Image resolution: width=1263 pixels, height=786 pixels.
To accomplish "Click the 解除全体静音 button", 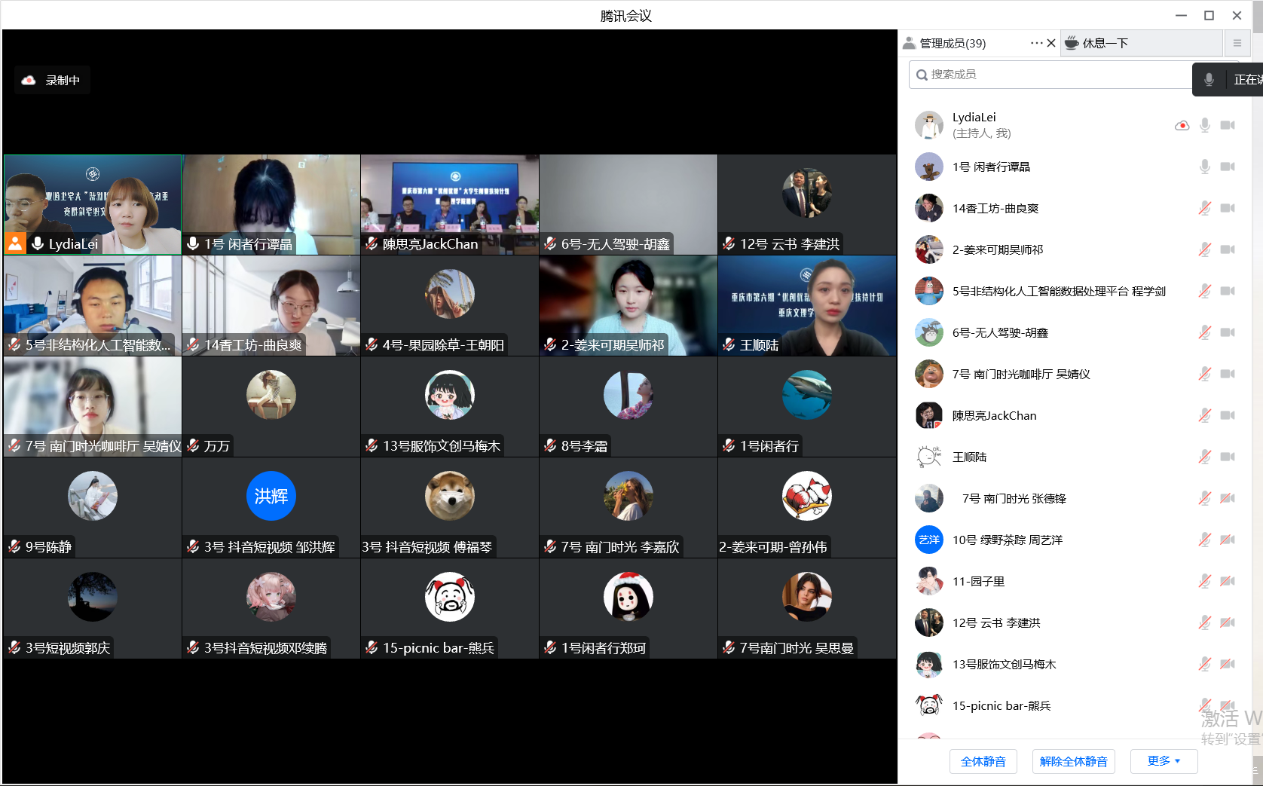I will [1073, 761].
